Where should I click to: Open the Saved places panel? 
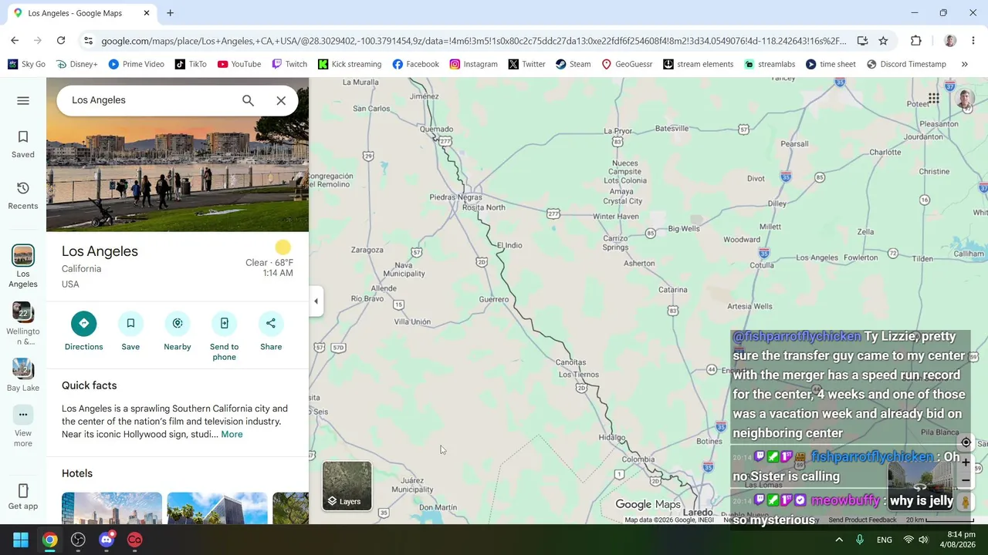[x=23, y=144]
